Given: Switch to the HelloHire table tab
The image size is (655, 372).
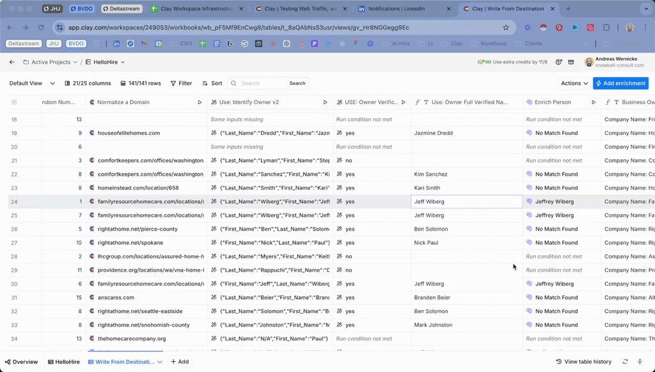Looking at the screenshot, I should (64, 362).
